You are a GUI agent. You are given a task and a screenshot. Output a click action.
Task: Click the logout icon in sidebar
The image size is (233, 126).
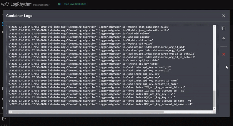point(4,119)
